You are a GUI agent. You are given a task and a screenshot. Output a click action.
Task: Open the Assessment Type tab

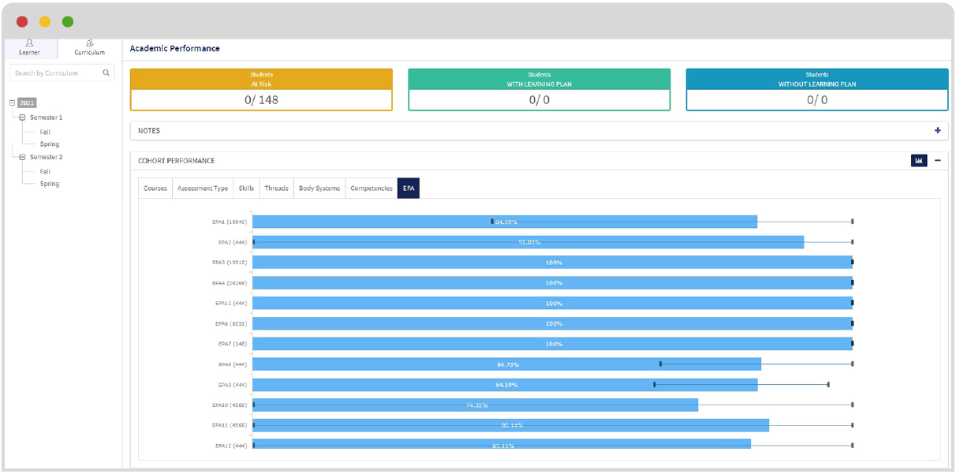click(203, 188)
